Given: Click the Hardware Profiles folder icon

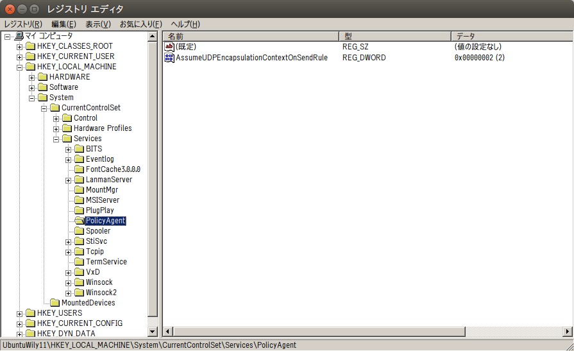Looking at the screenshot, I should click(67, 128).
